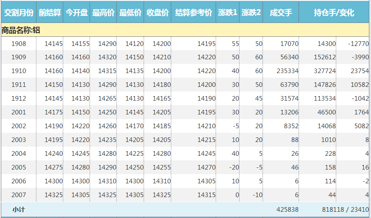This screenshot has height=218, width=371.
Task: Click the 涨跌1 column header
Action: (x=228, y=13)
